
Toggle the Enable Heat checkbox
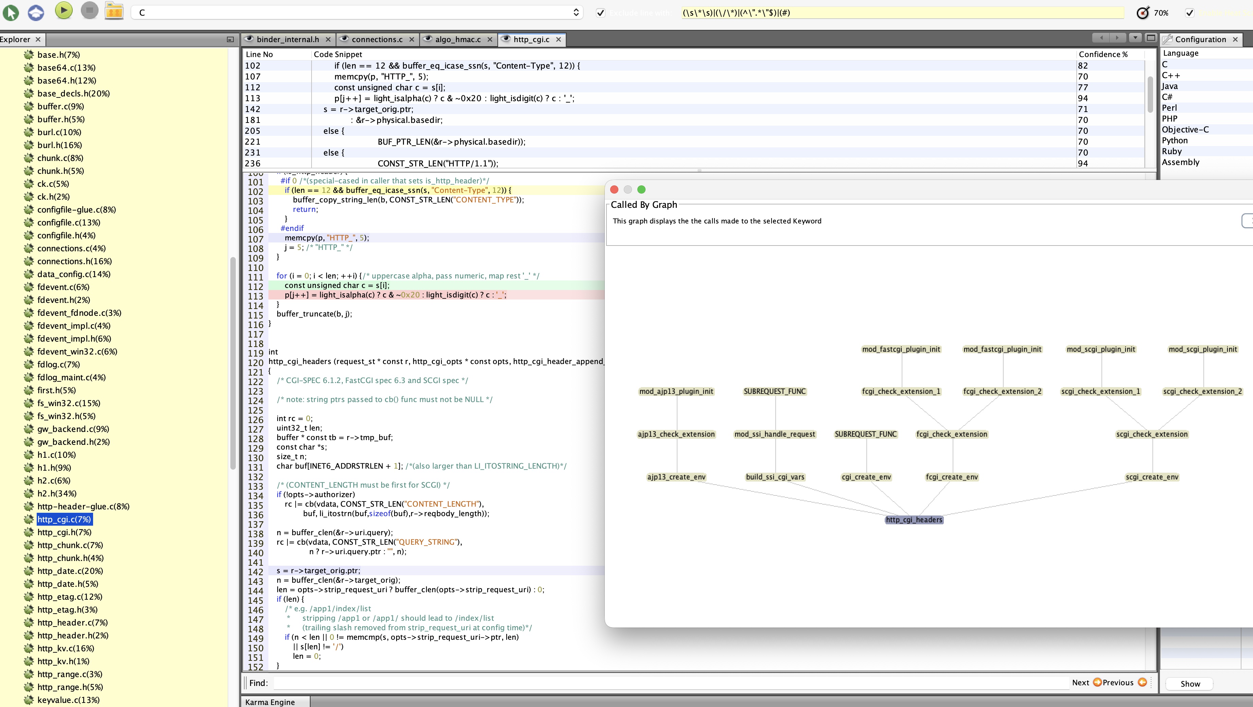click(1190, 13)
